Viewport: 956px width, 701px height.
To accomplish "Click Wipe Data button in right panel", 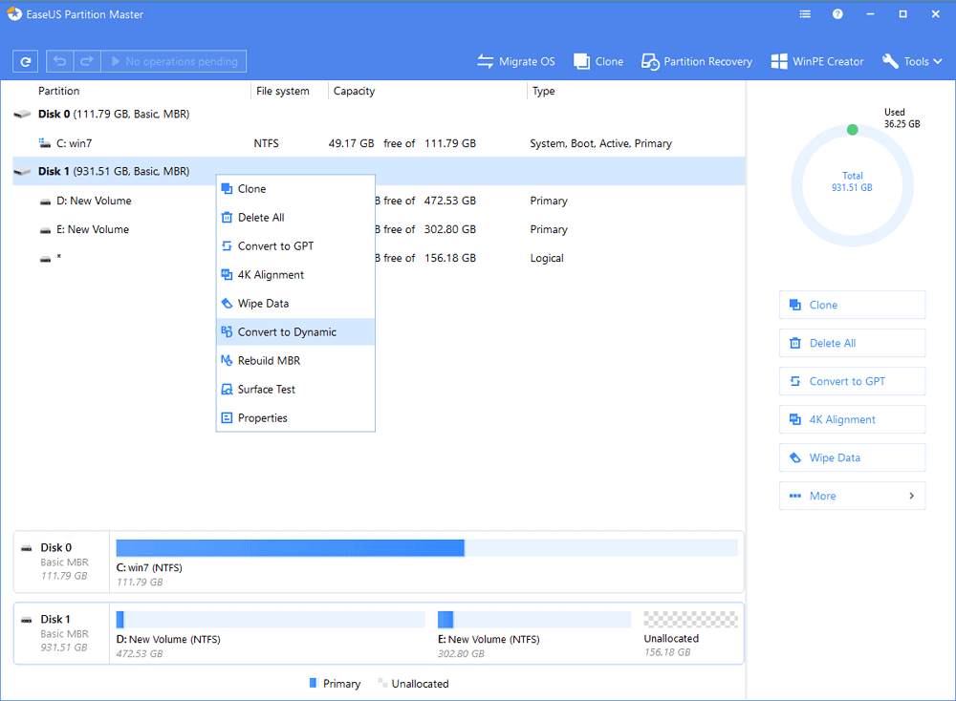I will tap(853, 458).
